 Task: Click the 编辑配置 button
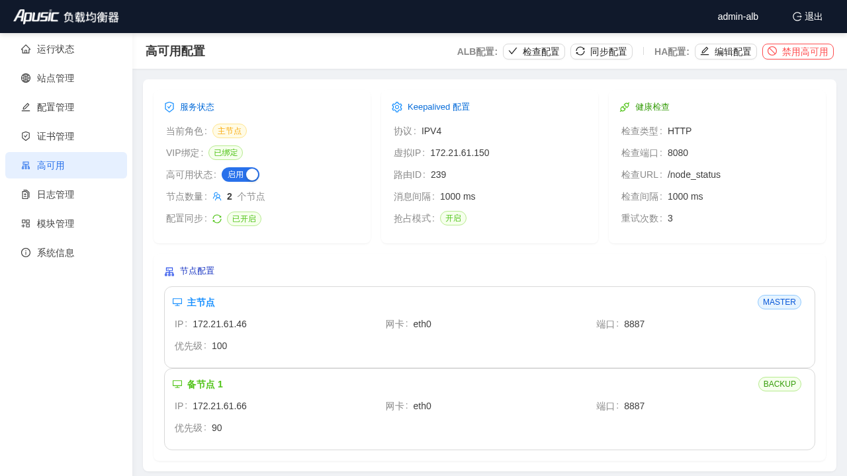click(726, 52)
